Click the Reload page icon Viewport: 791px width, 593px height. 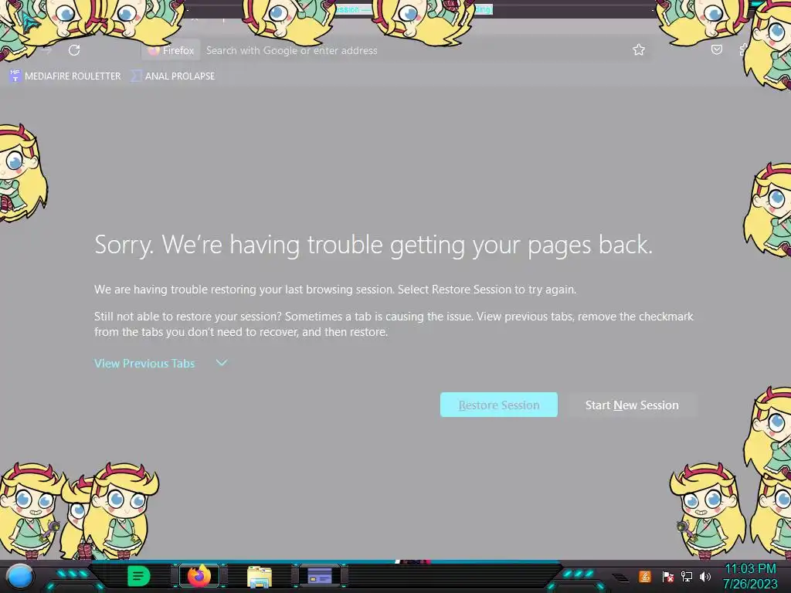[x=74, y=50]
